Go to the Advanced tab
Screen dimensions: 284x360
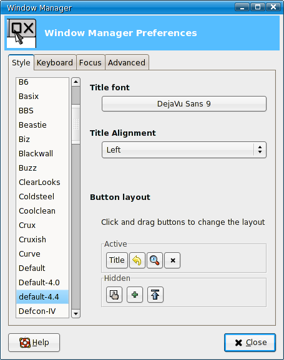click(x=127, y=62)
